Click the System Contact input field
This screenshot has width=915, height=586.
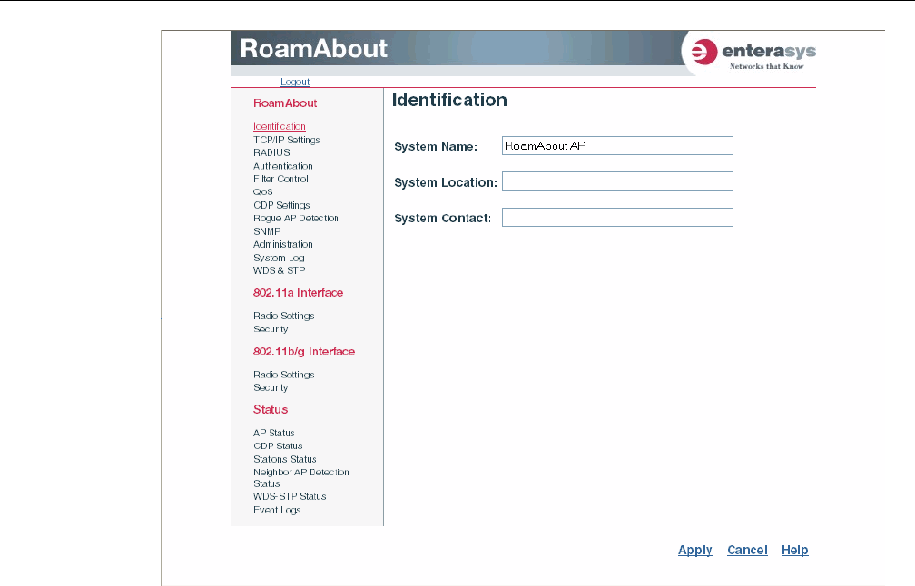pyautogui.click(x=617, y=218)
